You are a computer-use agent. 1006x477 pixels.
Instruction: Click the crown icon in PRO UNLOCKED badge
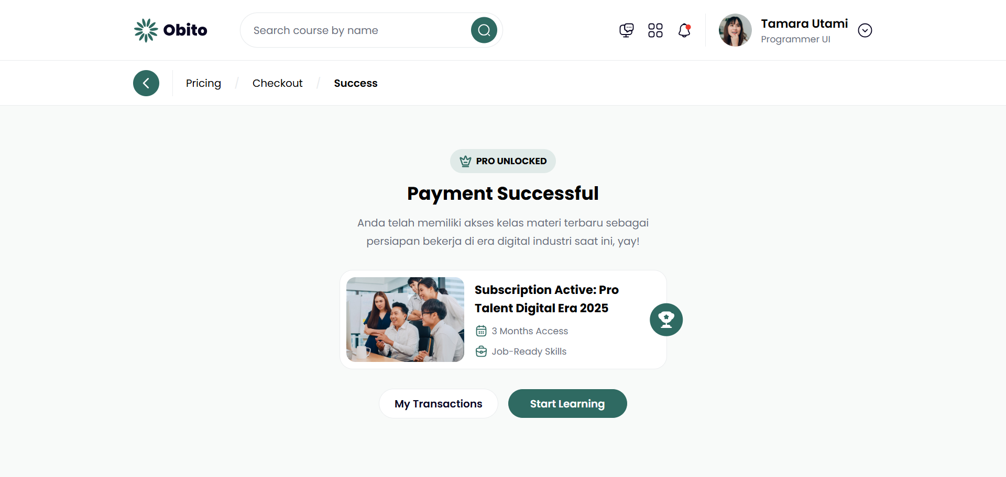pos(465,161)
